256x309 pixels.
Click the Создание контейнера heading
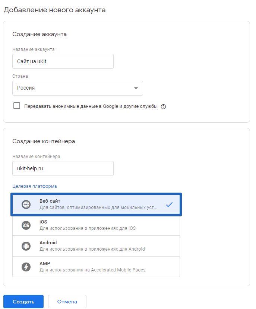pyautogui.click(x=44, y=141)
